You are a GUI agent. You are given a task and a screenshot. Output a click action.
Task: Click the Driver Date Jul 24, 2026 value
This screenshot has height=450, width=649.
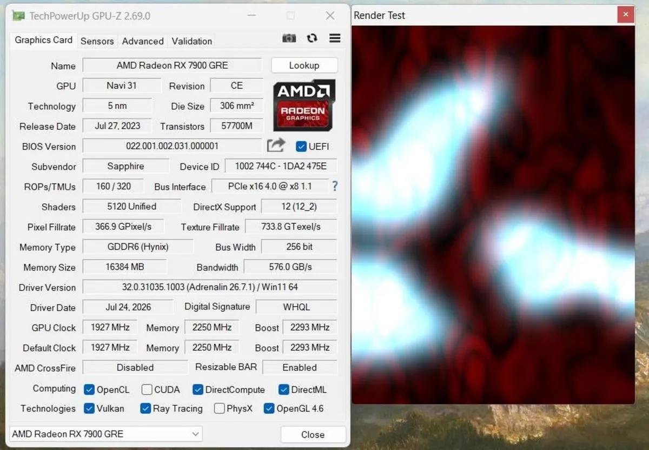click(x=128, y=307)
